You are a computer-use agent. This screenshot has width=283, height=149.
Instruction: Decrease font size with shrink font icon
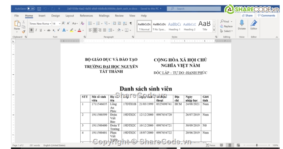pos(68,24)
